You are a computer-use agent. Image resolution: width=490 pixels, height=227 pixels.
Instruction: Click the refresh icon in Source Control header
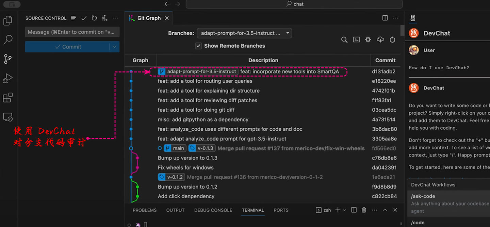(94, 18)
